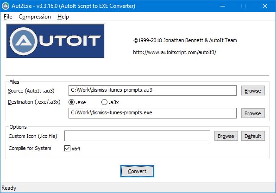Browse for the destination exe path
Screen dimensions: 276x193
[x=253, y=113]
